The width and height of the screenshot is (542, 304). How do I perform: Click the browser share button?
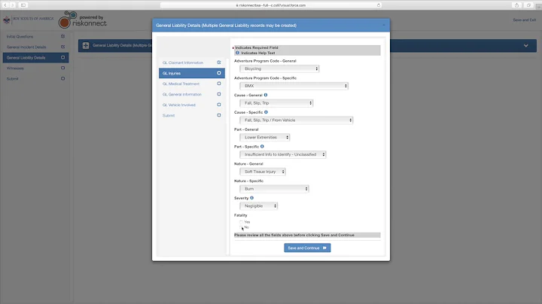[x=516, y=5]
